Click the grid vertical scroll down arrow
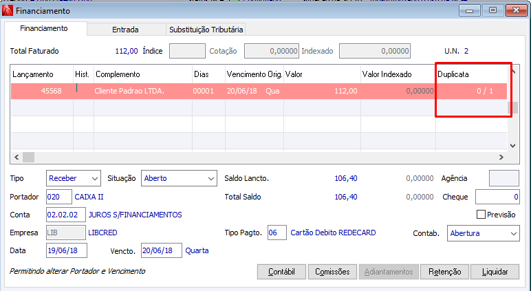Image resolution: width=531 pixels, height=291 pixels. [x=513, y=146]
